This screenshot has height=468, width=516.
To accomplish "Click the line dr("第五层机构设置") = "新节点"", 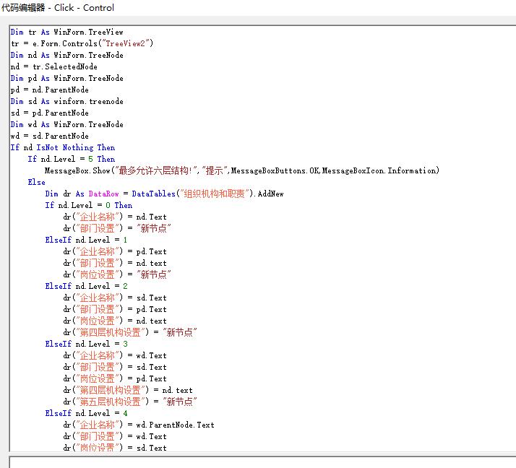I will click(130, 402).
